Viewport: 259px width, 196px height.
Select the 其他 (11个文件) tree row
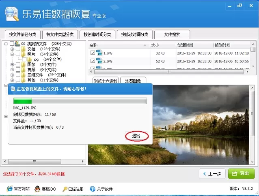[43, 80]
